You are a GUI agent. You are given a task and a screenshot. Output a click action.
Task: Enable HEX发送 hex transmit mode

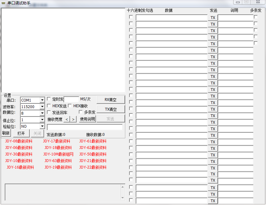point(49,106)
